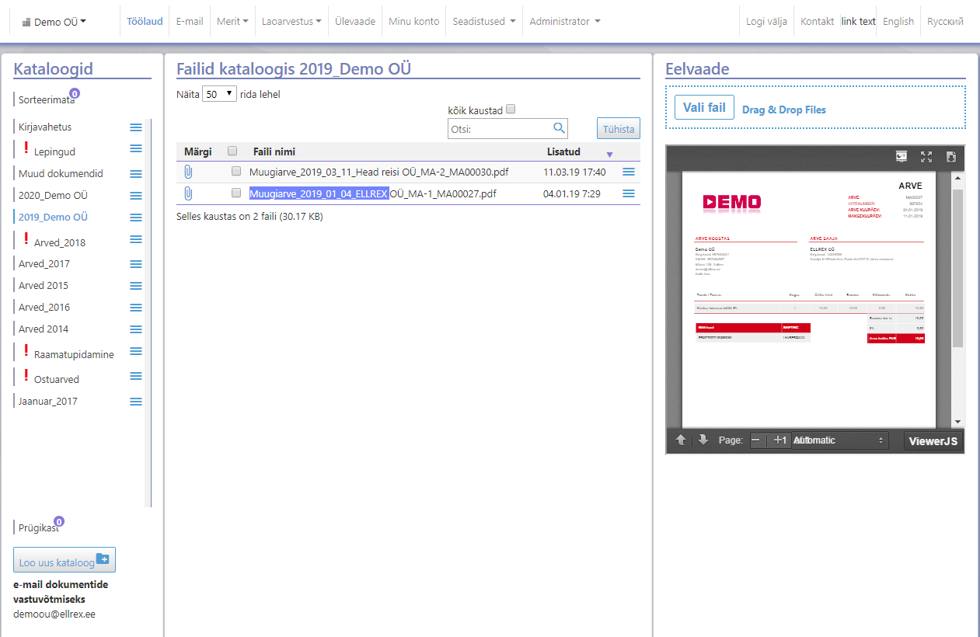Open the E-mail menu item
This screenshot has width=980, height=637.
[x=190, y=22]
